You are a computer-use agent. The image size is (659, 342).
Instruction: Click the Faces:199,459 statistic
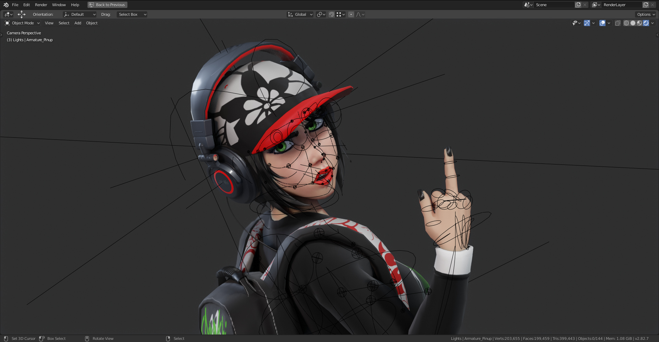[x=536, y=339]
